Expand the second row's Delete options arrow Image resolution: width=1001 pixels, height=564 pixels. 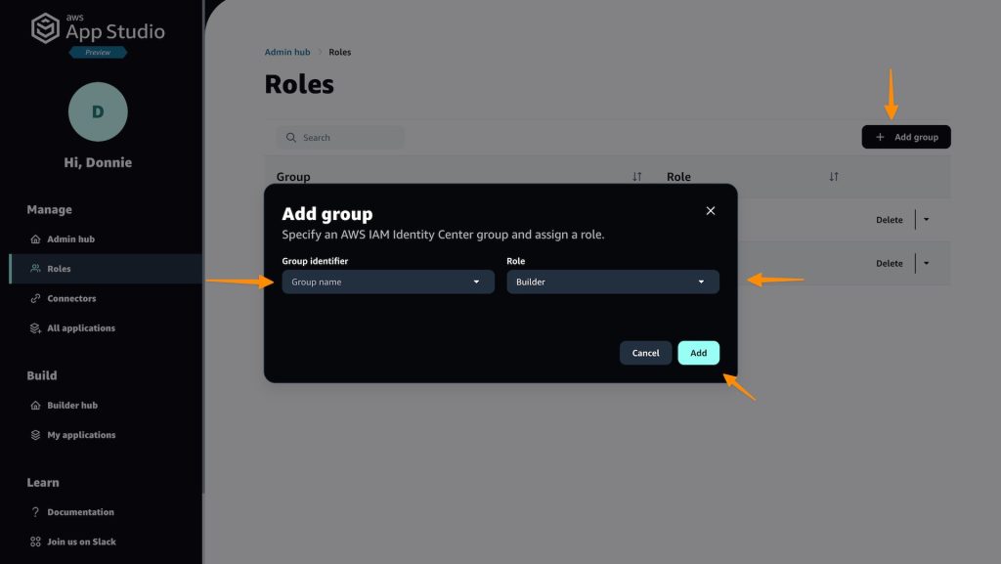[926, 263]
